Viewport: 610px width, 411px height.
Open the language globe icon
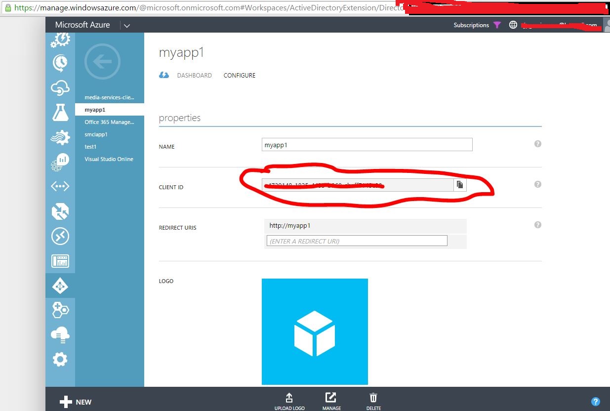513,25
